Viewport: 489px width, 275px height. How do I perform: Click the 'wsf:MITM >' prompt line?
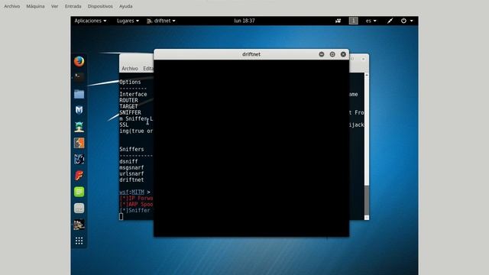coord(134,192)
